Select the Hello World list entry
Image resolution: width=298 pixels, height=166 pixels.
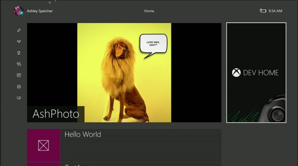[x=141, y=145]
